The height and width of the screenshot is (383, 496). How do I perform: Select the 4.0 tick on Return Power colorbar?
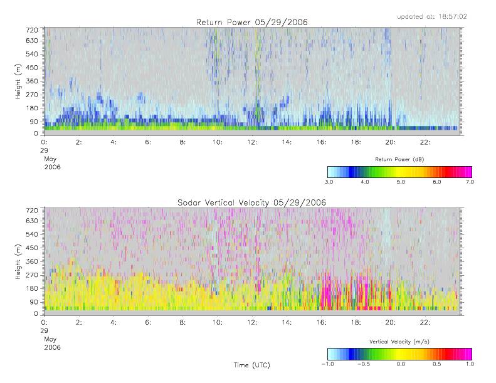pos(365,182)
